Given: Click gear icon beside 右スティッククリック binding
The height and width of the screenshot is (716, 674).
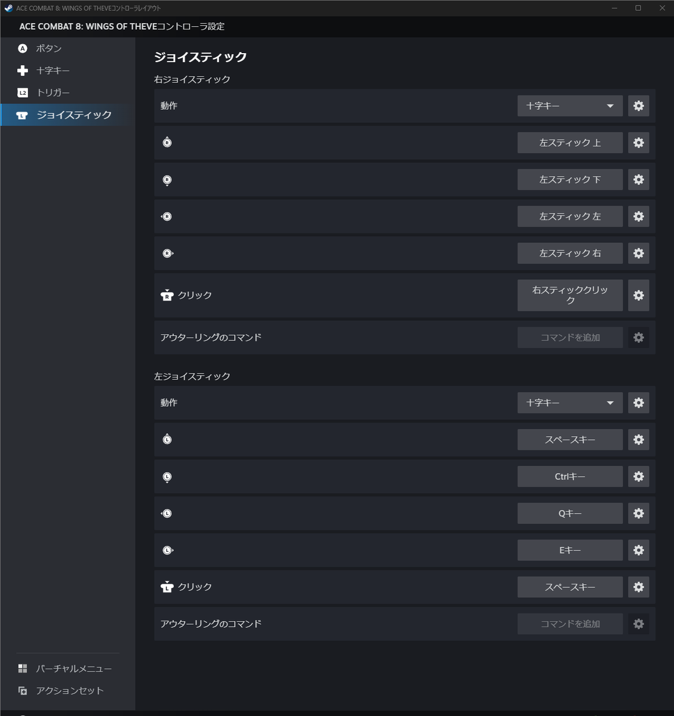Looking at the screenshot, I should coord(638,295).
